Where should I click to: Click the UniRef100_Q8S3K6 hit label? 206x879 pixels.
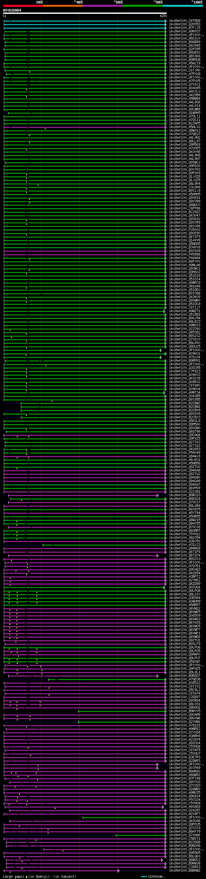point(184,56)
